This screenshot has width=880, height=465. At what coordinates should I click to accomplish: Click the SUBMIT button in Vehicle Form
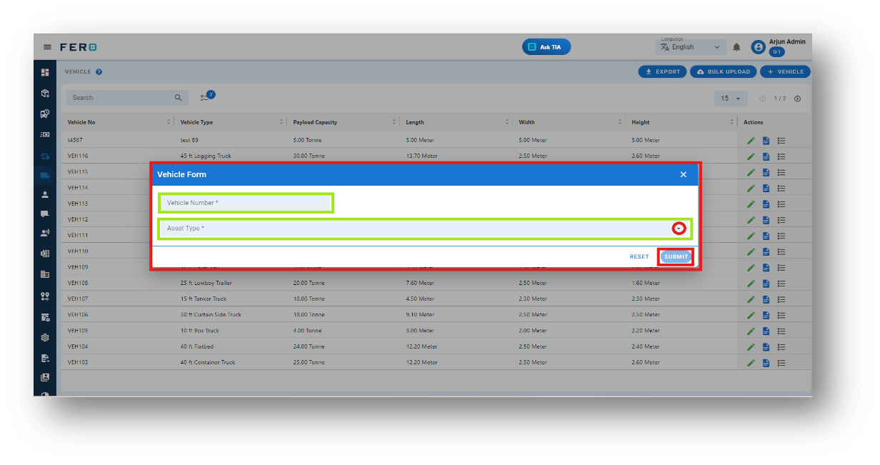(676, 257)
